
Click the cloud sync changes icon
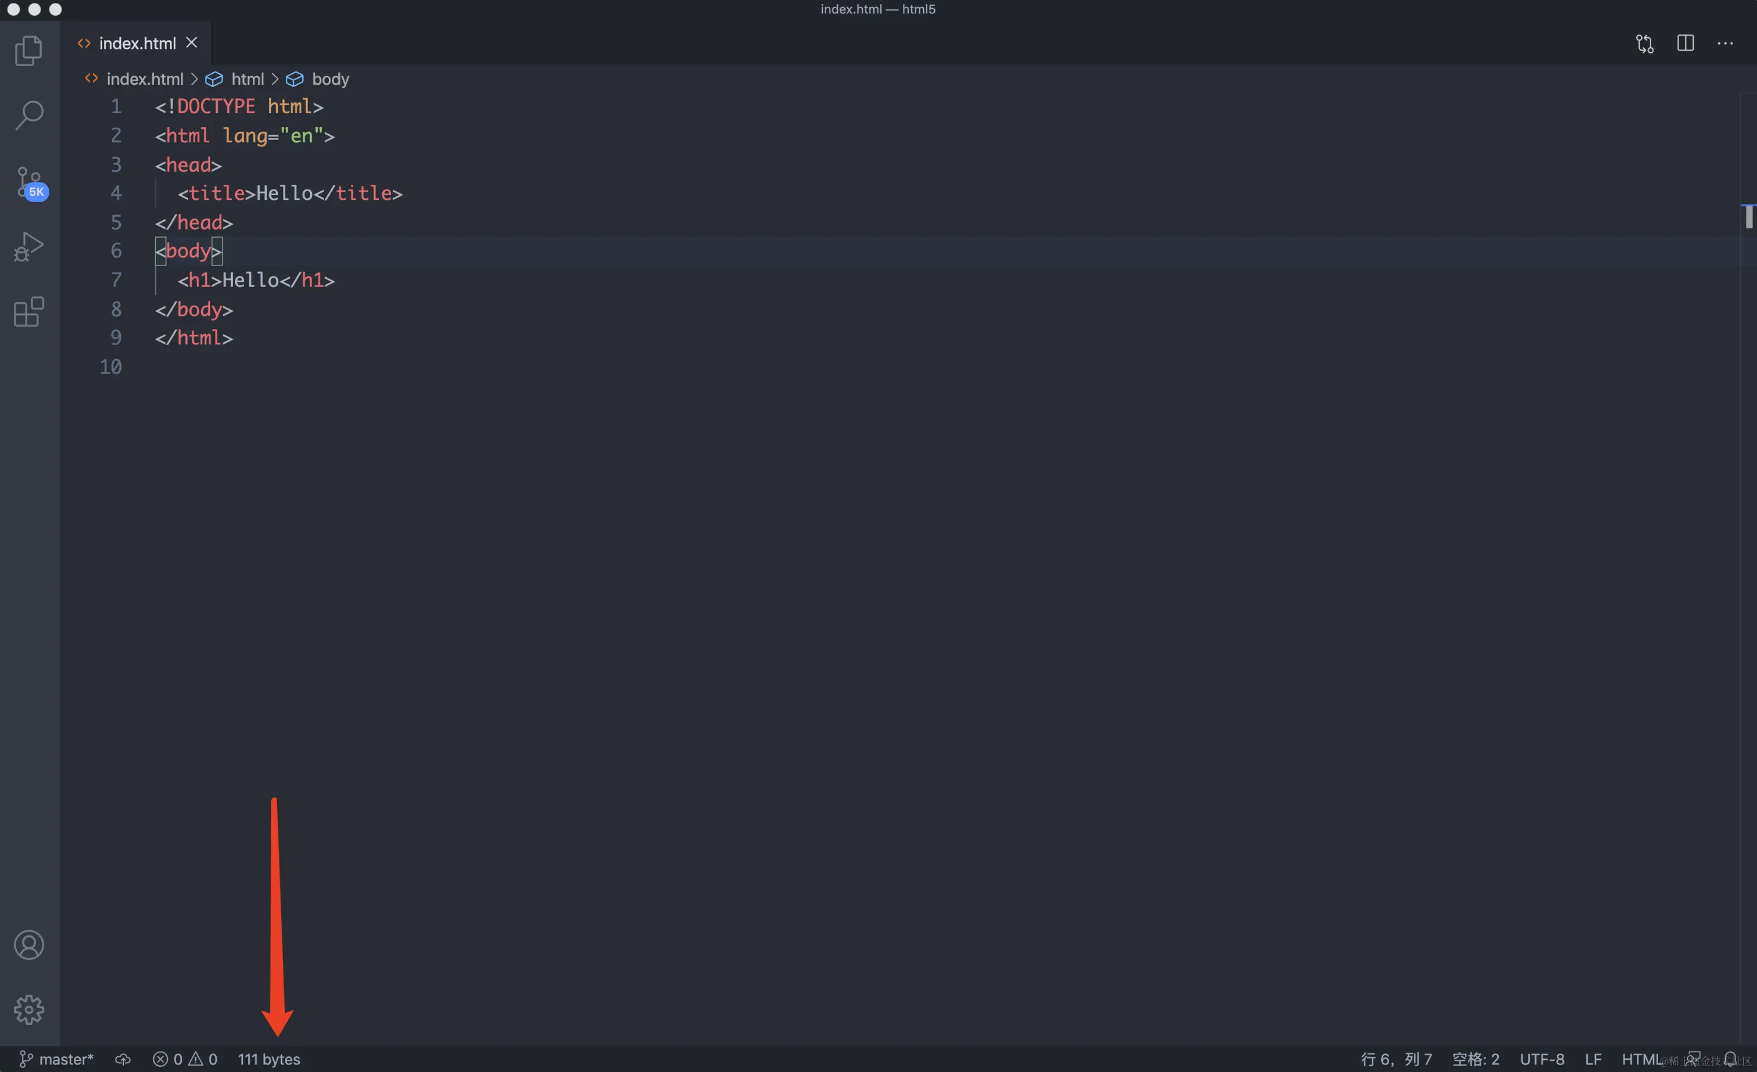click(123, 1059)
